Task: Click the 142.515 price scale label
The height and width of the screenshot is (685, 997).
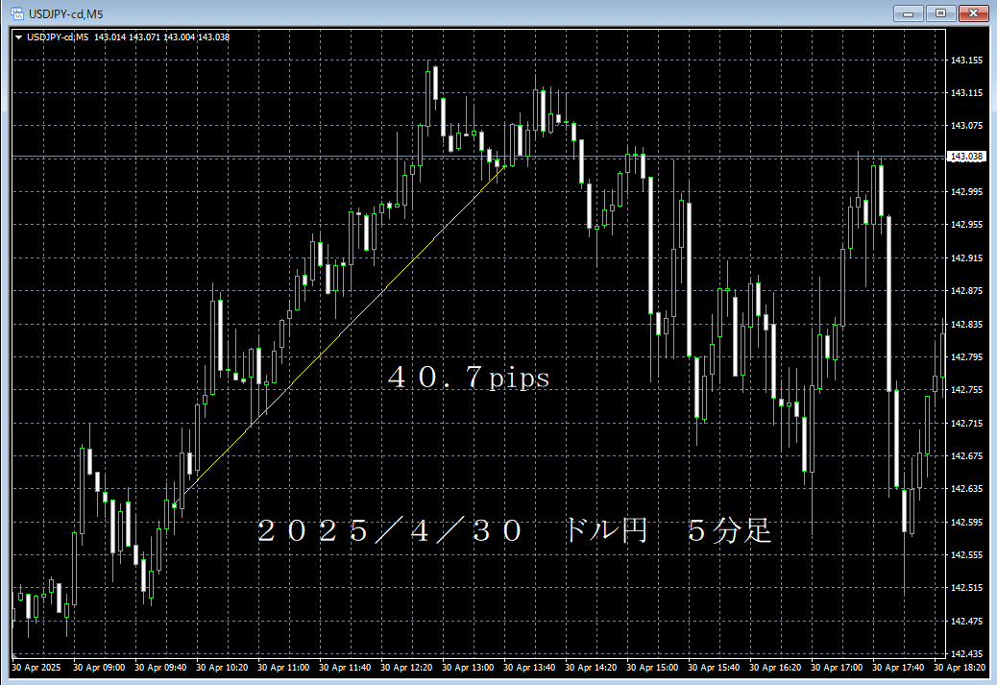Action: 966,588
